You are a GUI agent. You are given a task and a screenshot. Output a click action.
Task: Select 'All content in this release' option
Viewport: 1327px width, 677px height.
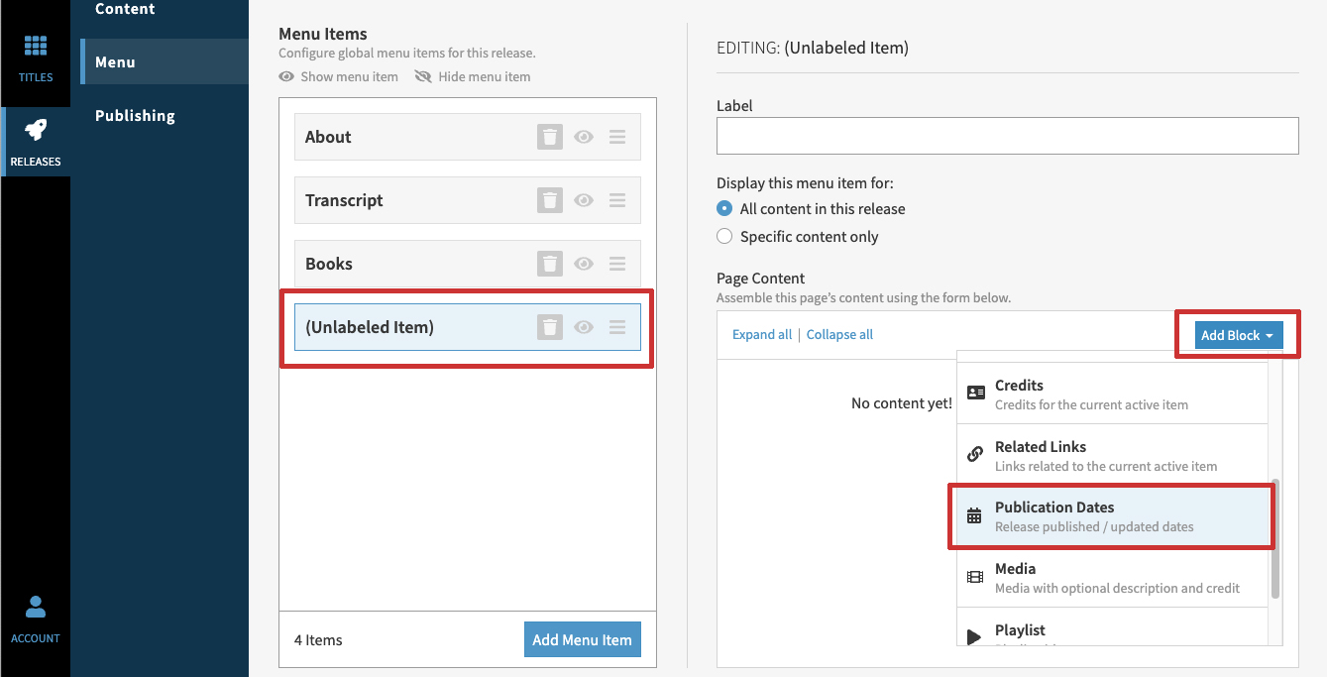724,209
